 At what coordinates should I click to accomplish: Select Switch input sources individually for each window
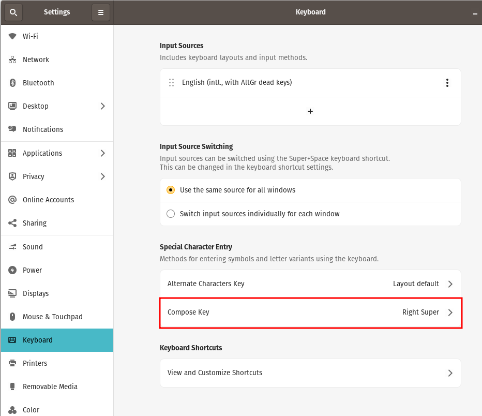point(310,214)
